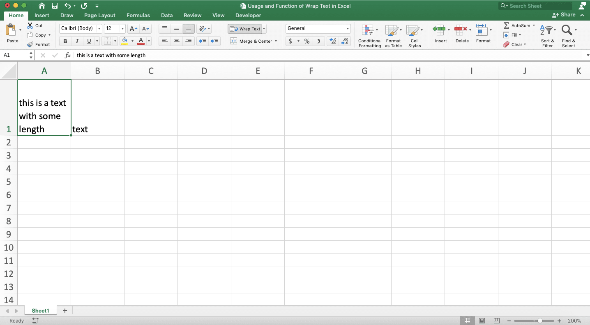The image size is (590, 325).
Task: Add a new sheet with the plus button
Action: point(65,311)
